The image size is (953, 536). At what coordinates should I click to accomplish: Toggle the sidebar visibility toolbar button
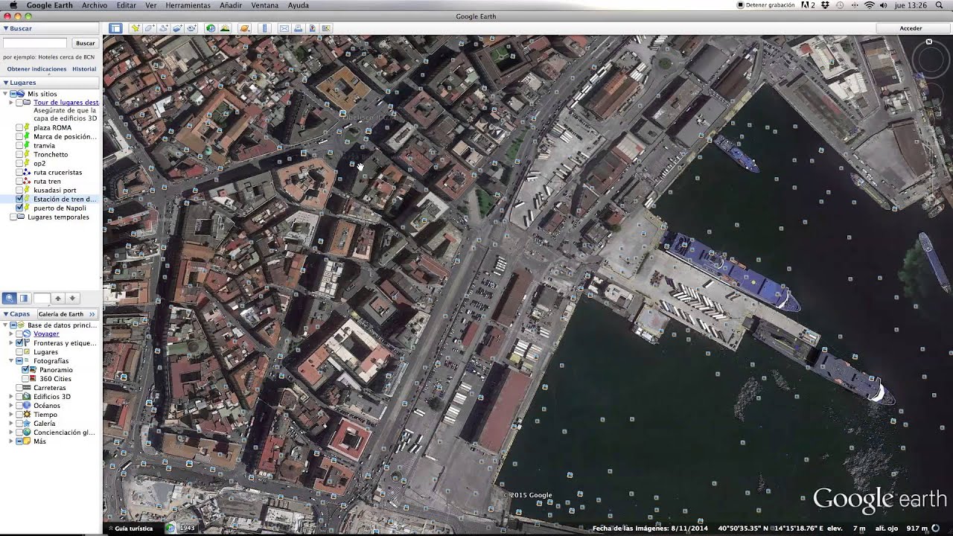[115, 28]
